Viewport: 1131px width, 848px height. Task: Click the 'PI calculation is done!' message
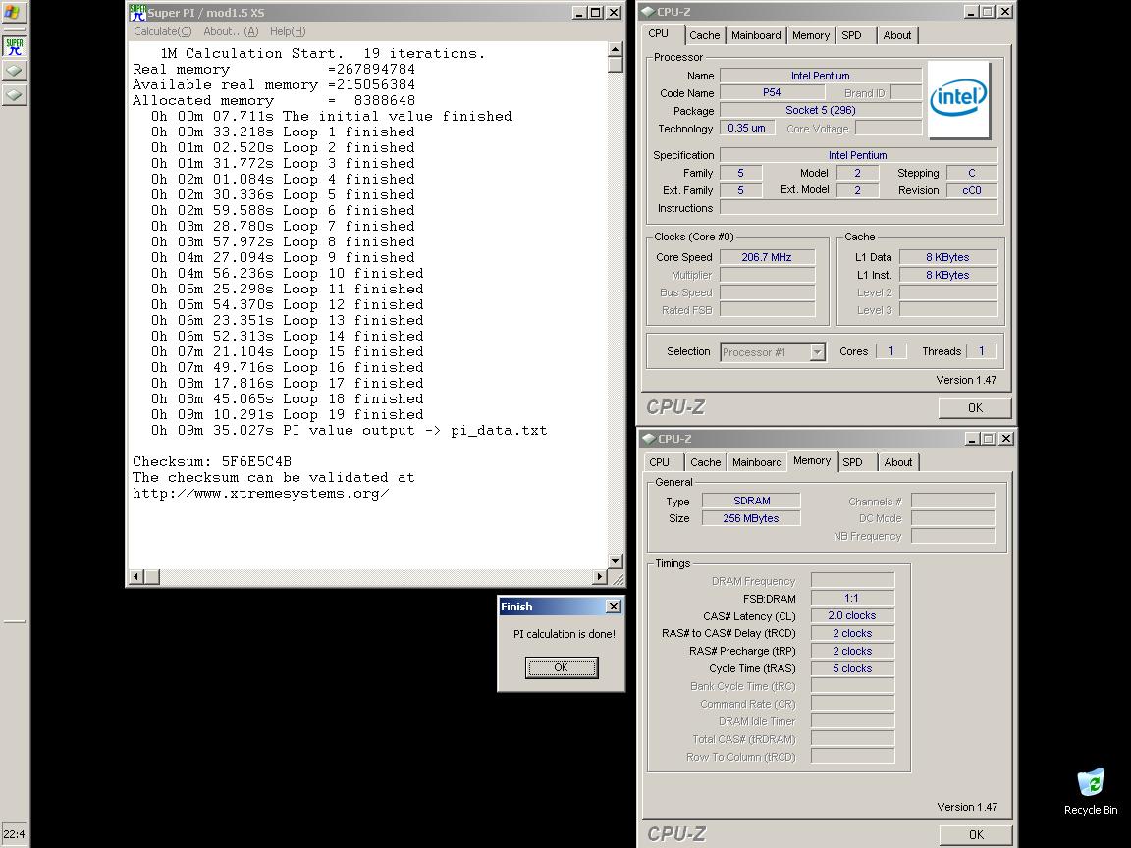click(565, 634)
